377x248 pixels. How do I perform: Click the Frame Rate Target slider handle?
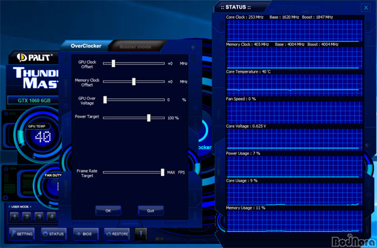[163, 172]
